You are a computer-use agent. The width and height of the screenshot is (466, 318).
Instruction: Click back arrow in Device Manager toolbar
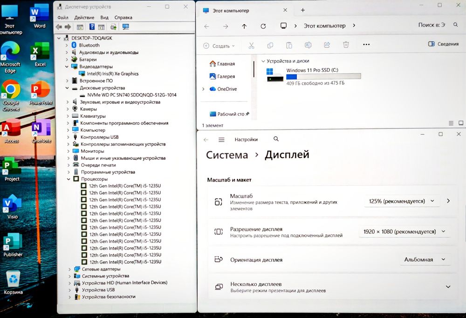59,27
